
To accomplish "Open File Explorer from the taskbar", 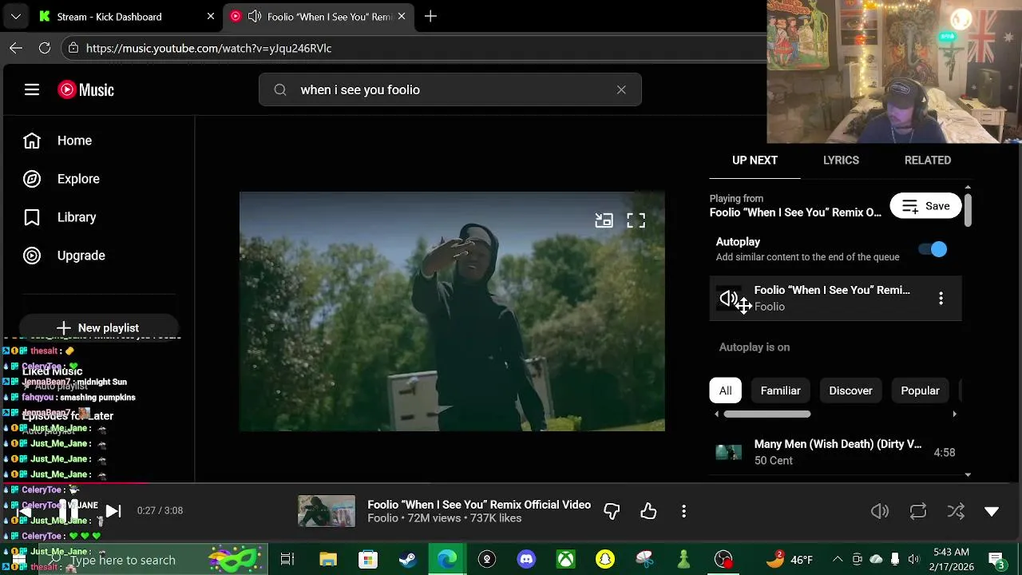I will [328, 559].
